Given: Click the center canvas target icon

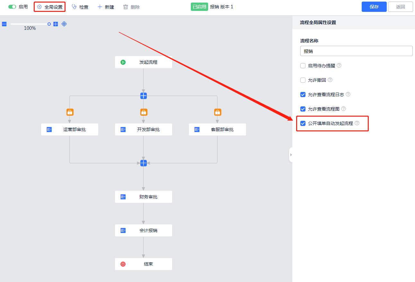Looking at the screenshot, I should [x=64, y=24].
